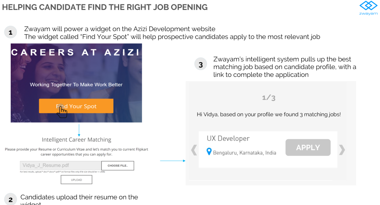Show the next matching job with right chevron
This screenshot has width=380, height=205.
(342, 150)
